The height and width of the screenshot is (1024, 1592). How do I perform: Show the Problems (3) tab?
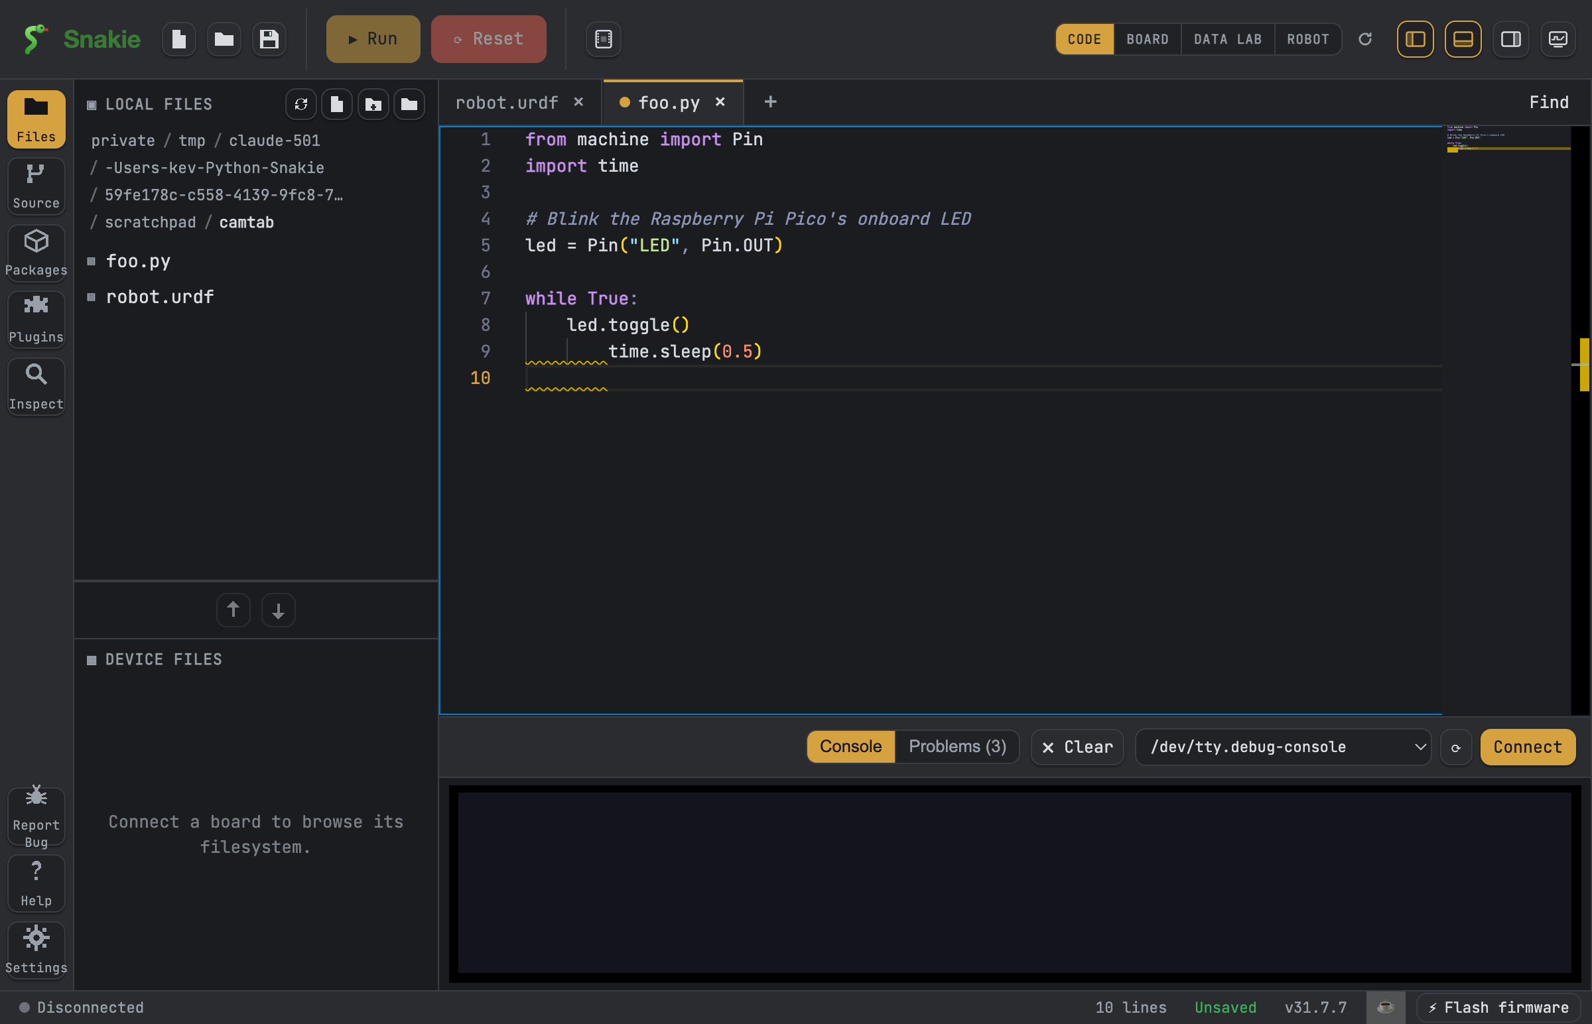957,747
